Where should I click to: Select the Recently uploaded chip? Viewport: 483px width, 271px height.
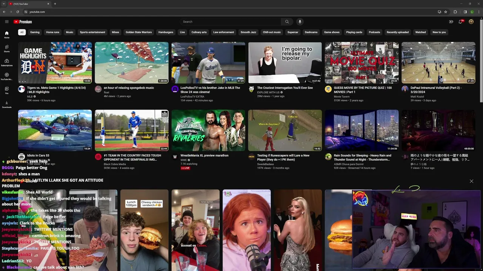click(398, 32)
